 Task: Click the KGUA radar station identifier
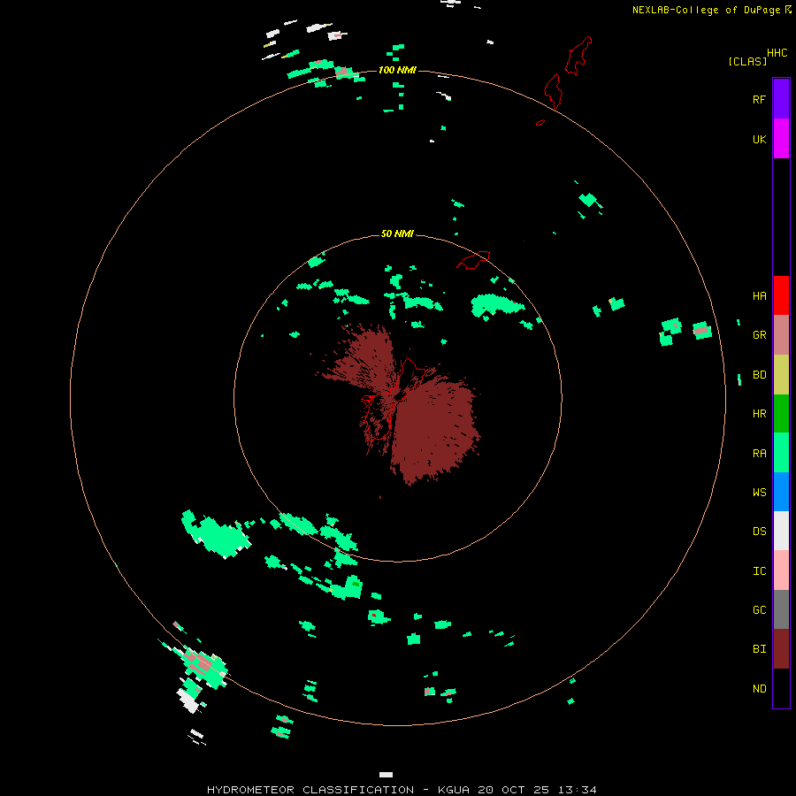[454, 790]
